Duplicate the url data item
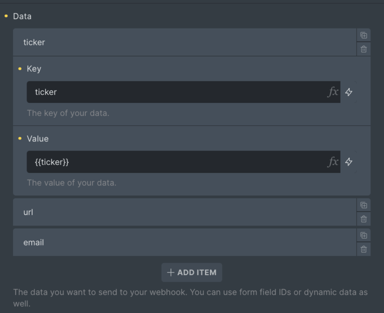The width and height of the screenshot is (384, 313). coord(363,205)
